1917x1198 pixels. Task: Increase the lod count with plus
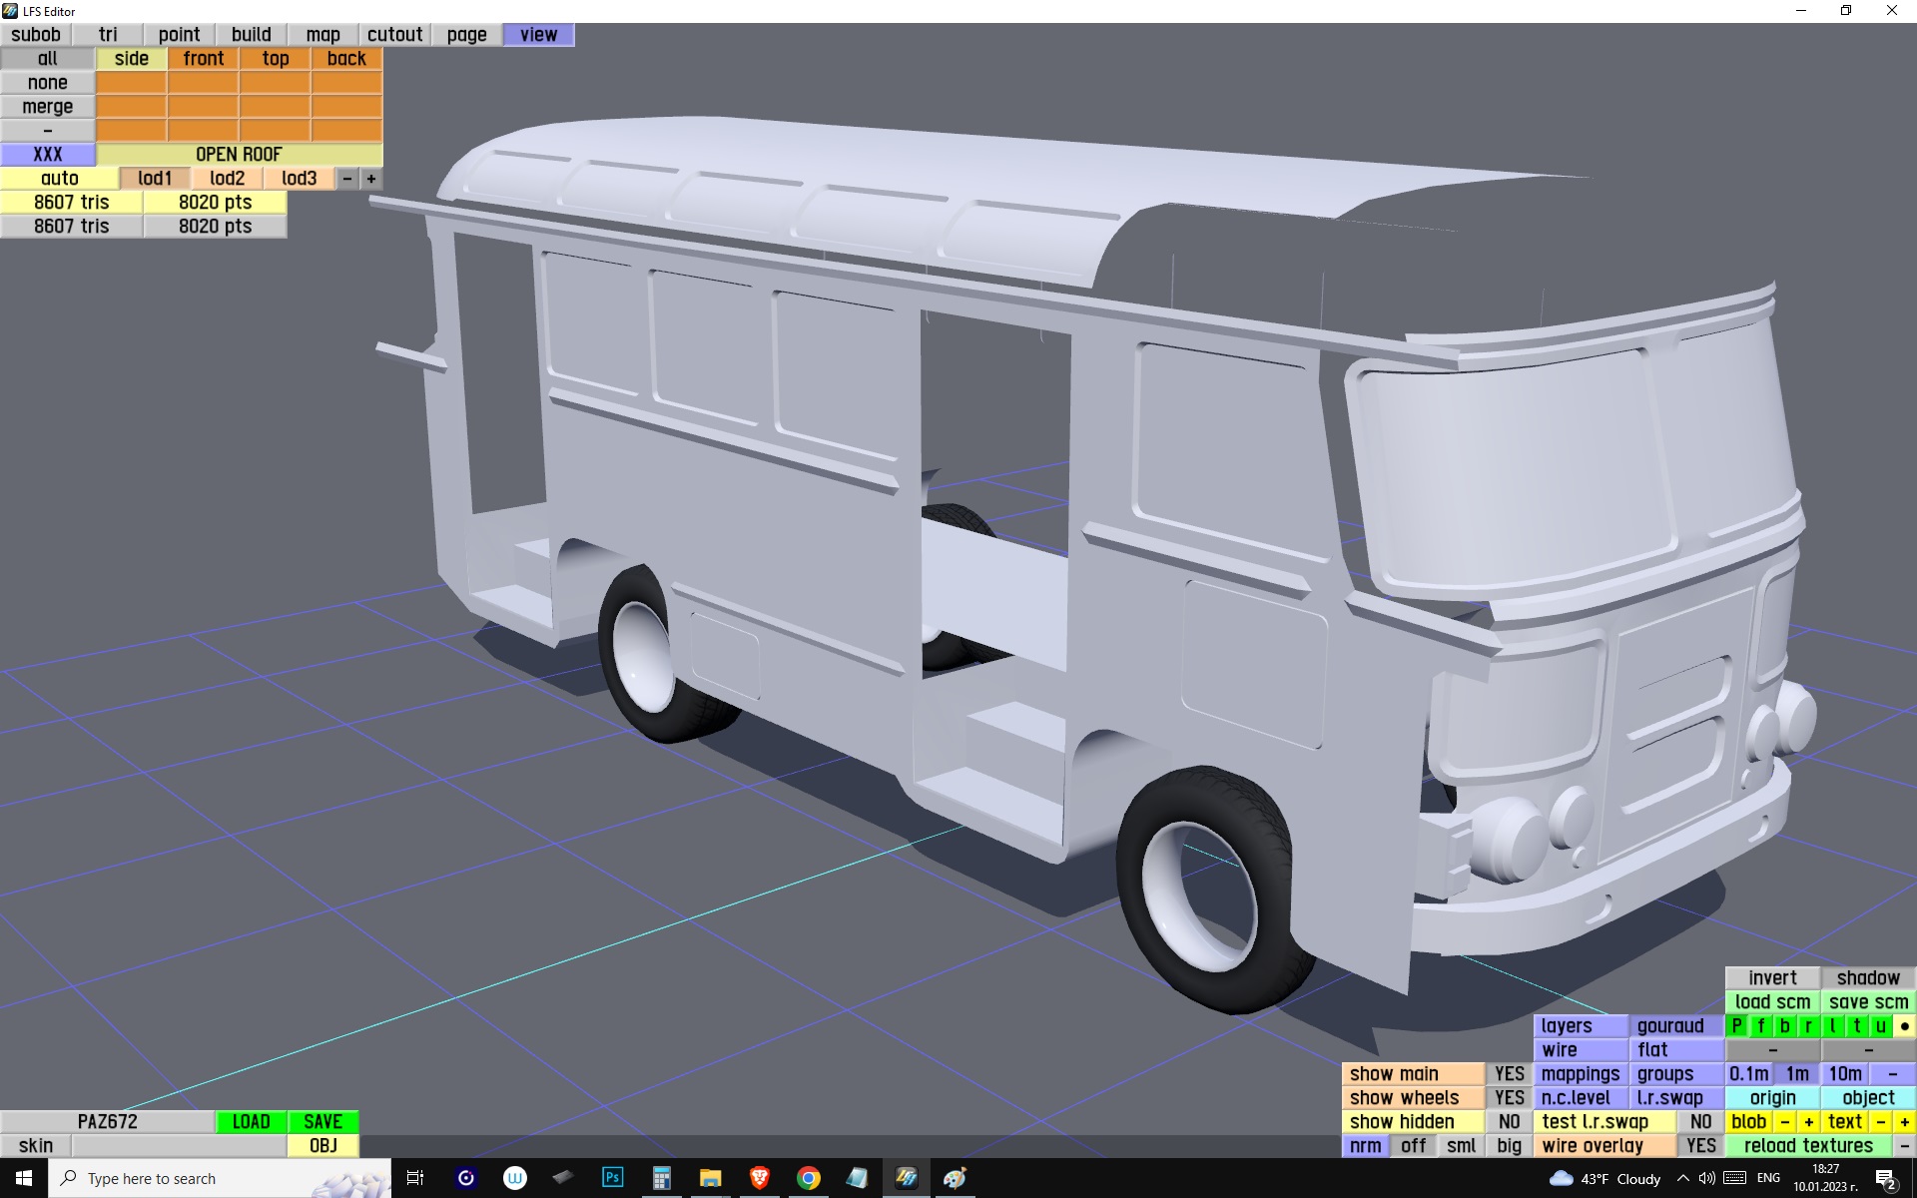371,179
